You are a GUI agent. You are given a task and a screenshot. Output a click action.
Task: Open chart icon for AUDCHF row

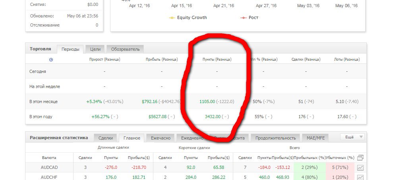360,177
